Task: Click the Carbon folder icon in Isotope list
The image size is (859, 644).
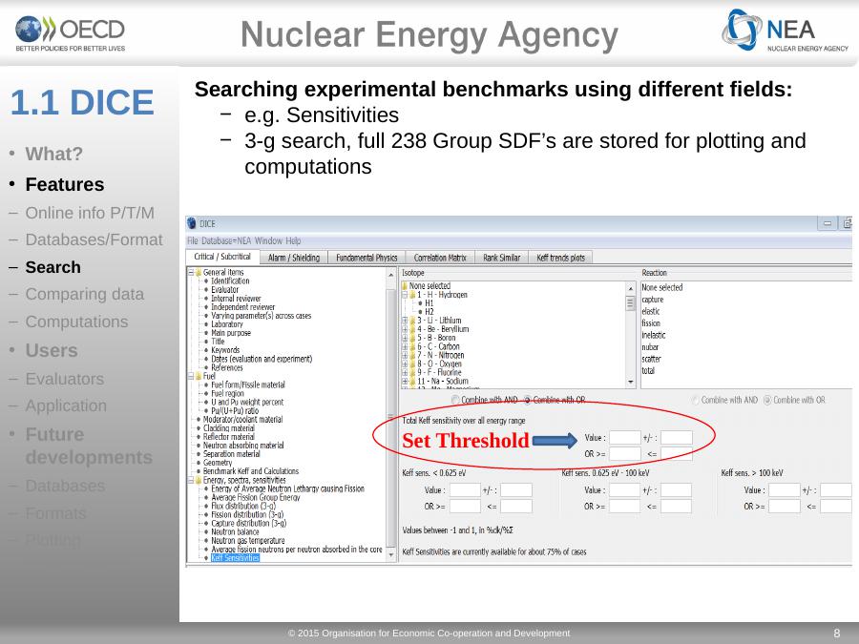Action: [412, 346]
